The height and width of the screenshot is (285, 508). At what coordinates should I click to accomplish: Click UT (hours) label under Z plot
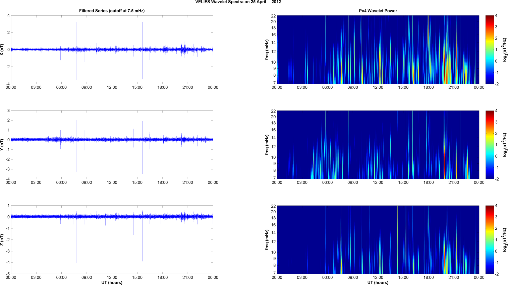tap(112, 283)
